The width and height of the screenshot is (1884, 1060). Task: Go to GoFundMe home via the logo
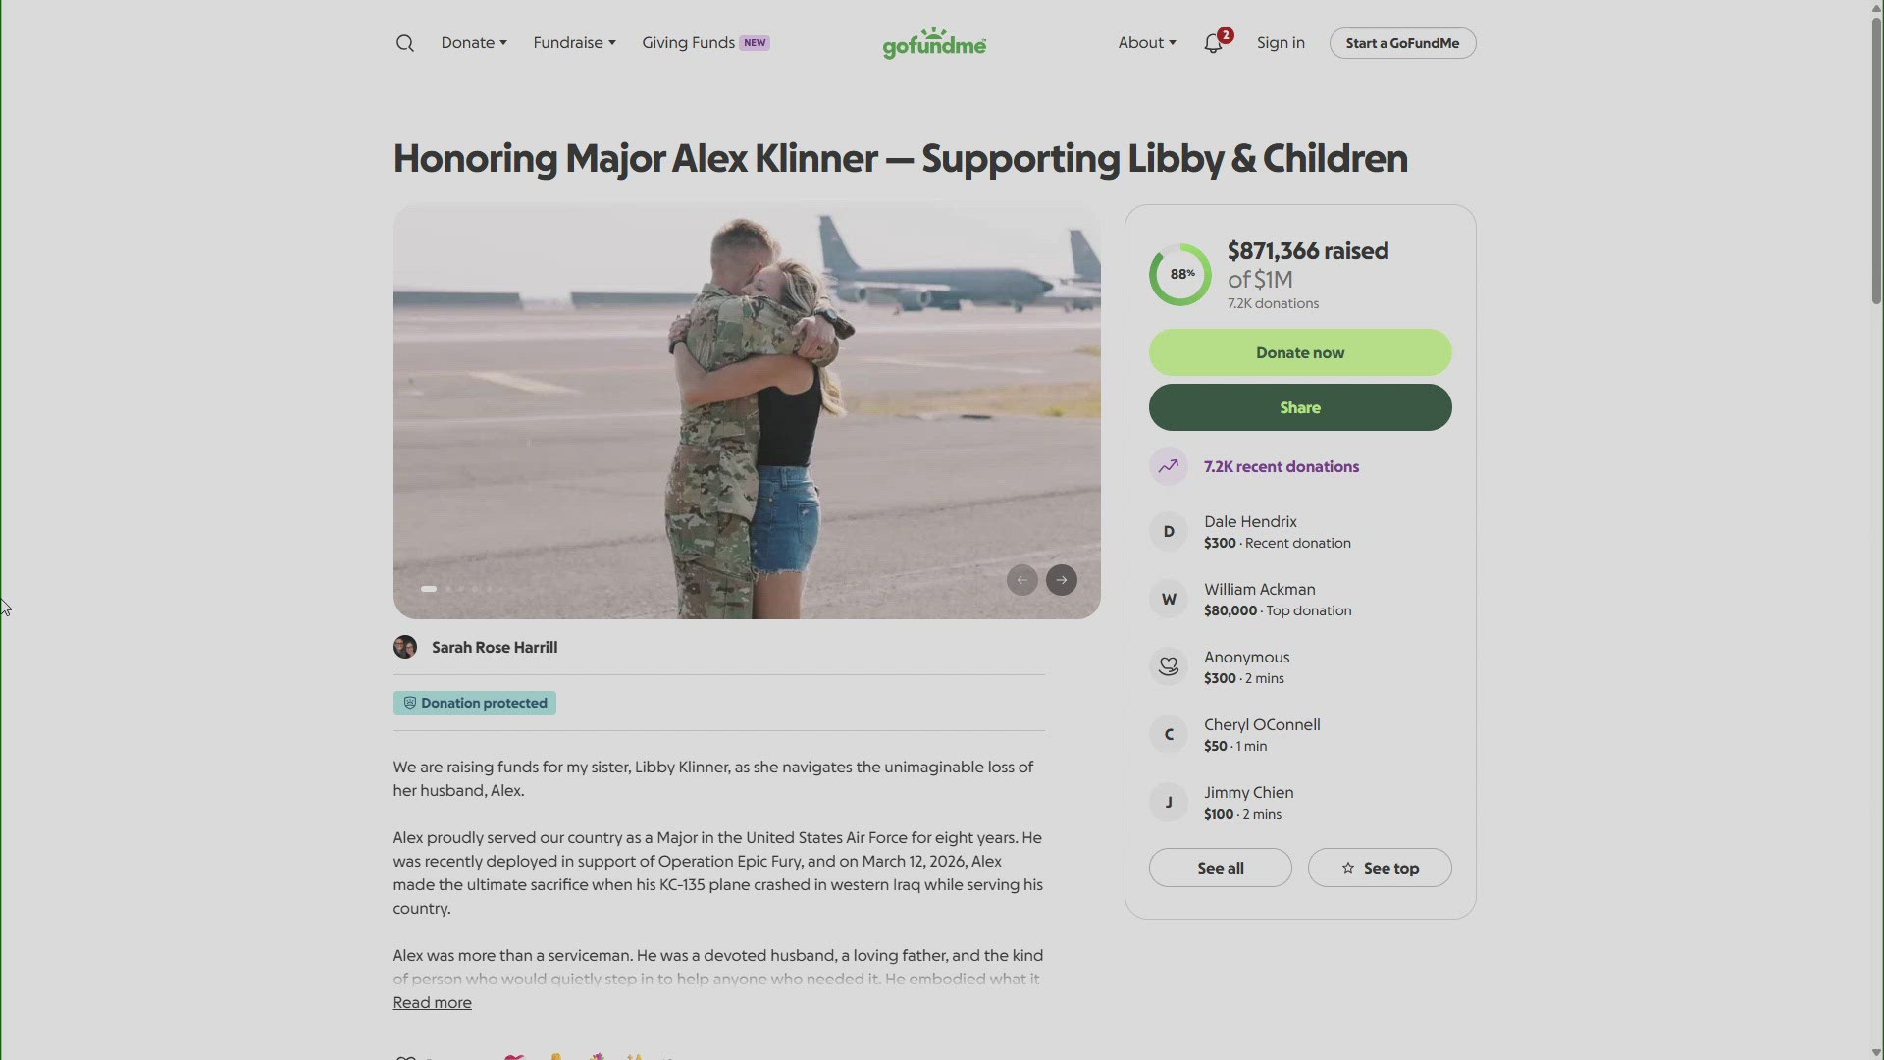pyautogui.click(x=934, y=43)
